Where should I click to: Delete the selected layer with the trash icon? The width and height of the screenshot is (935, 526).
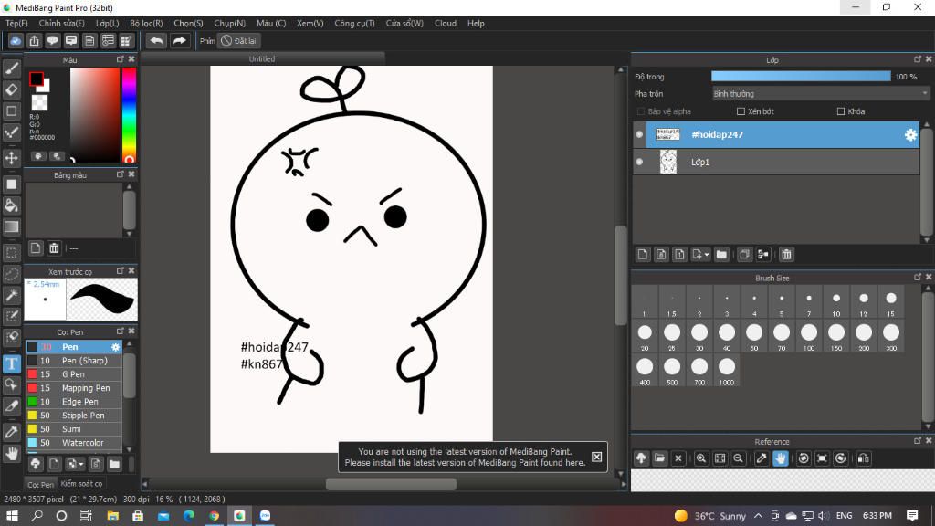[786, 255]
